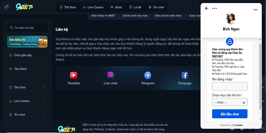Screen dimensions: 266x133
Task: Click the Telegram contact icon
Action: click(x=148, y=75)
